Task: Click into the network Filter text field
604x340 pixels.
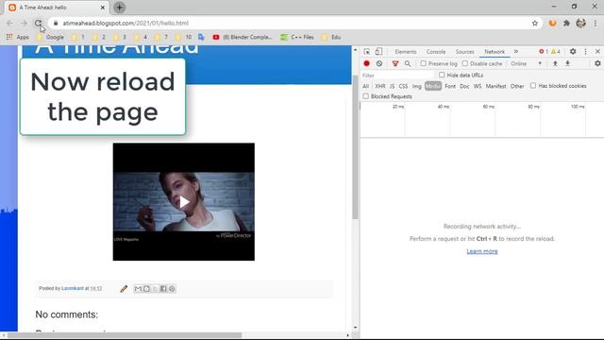Action: click(x=397, y=76)
